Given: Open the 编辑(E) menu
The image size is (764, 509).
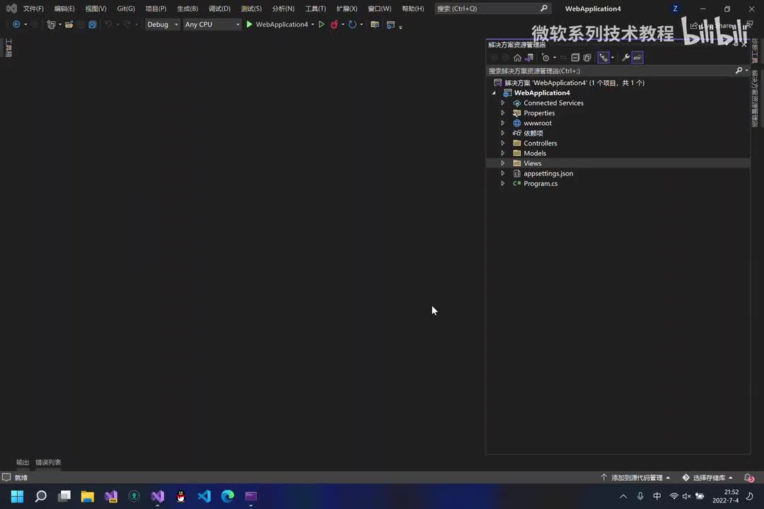Looking at the screenshot, I should pos(64,8).
